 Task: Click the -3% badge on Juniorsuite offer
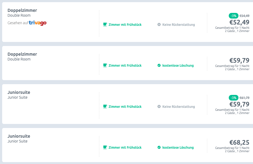pos(233,98)
